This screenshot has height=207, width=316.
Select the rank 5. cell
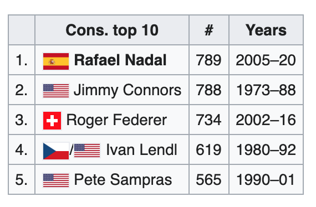pyautogui.click(x=22, y=179)
